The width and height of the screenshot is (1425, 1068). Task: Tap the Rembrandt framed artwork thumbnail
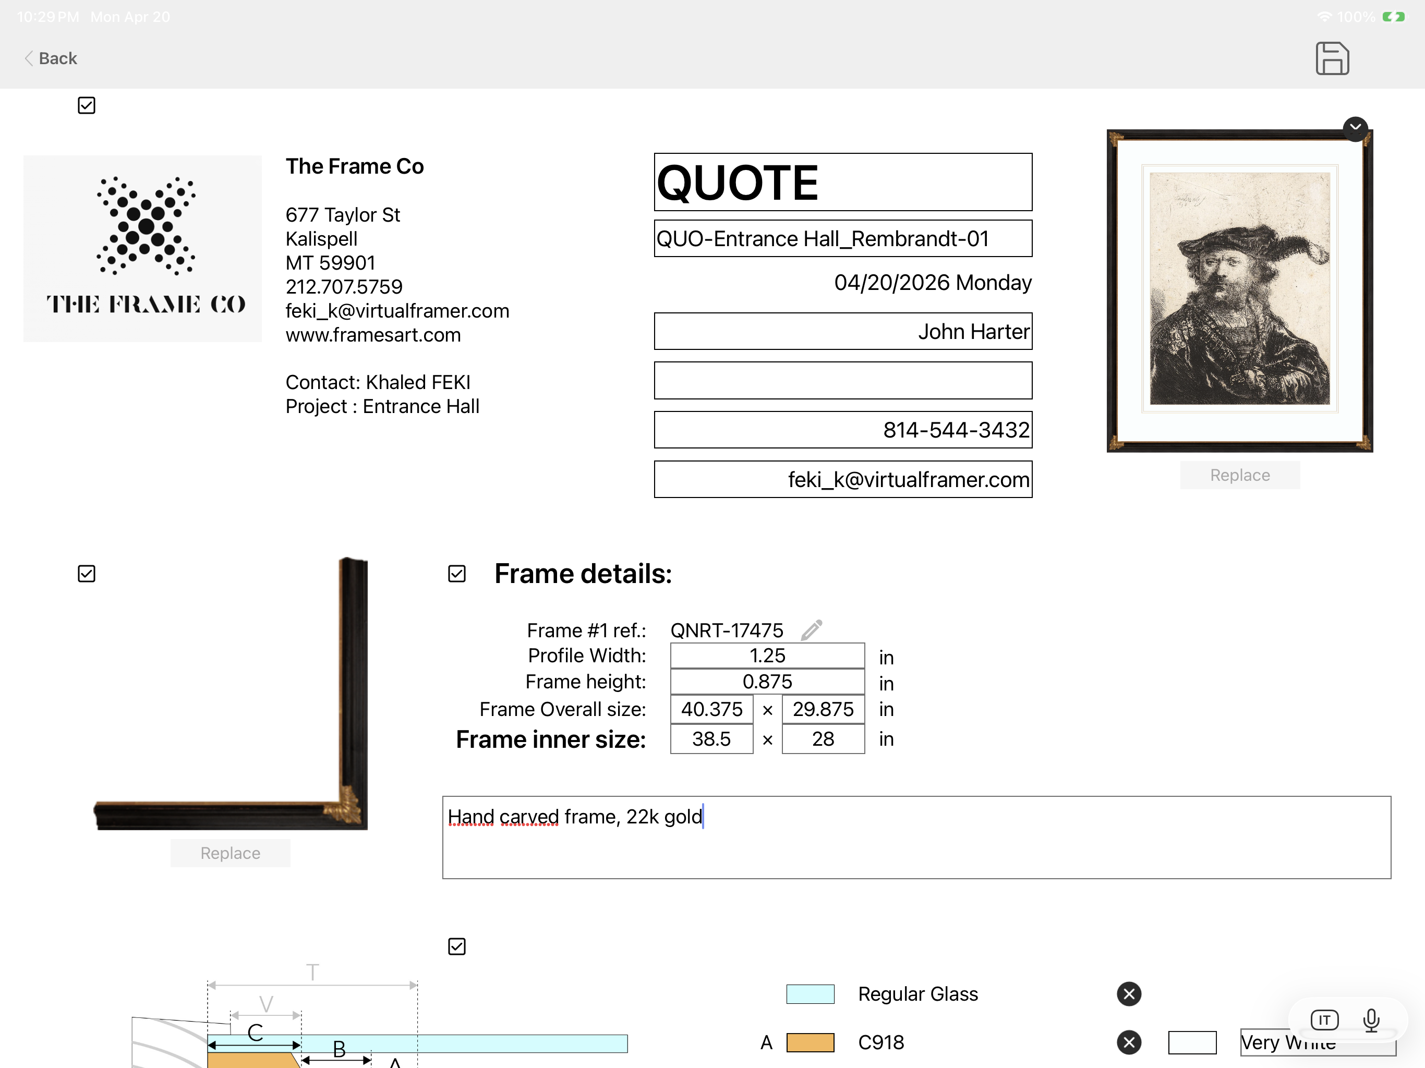(x=1239, y=290)
